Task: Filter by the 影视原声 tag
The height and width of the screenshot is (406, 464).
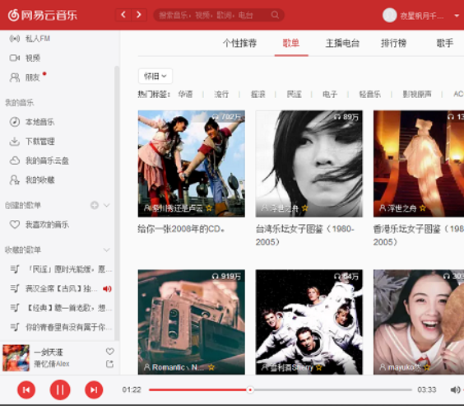Action: [x=417, y=95]
